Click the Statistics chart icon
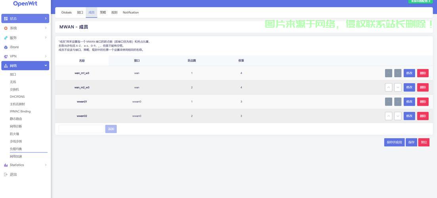The height and width of the screenshot is (198, 437). pyautogui.click(x=6, y=165)
